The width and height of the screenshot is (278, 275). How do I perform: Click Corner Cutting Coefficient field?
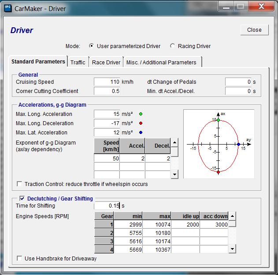point(107,91)
